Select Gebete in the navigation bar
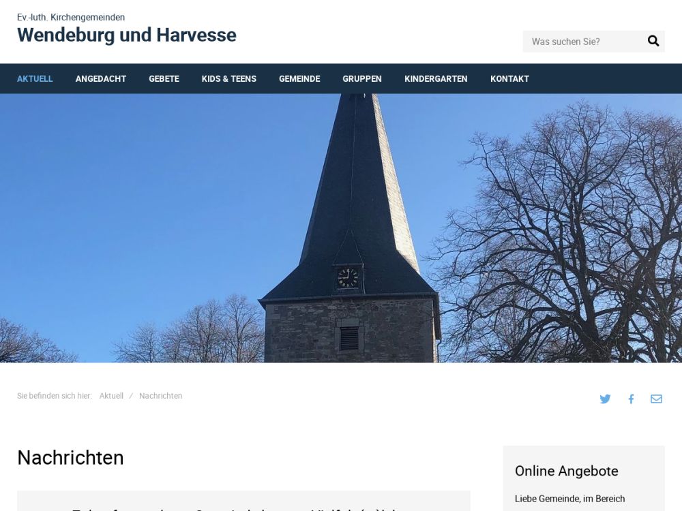Viewport: 682px width, 511px height. coord(164,79)
